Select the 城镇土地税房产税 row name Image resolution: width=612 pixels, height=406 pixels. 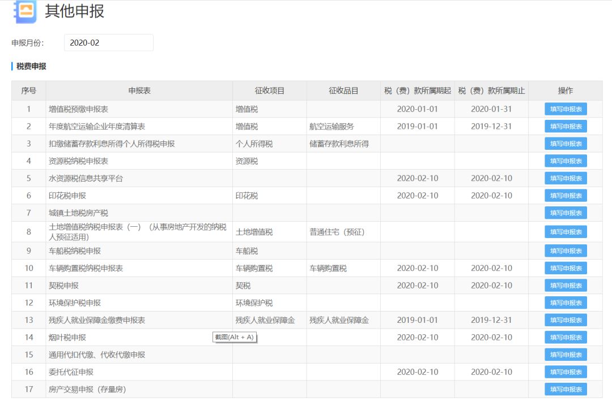point(78,213)
